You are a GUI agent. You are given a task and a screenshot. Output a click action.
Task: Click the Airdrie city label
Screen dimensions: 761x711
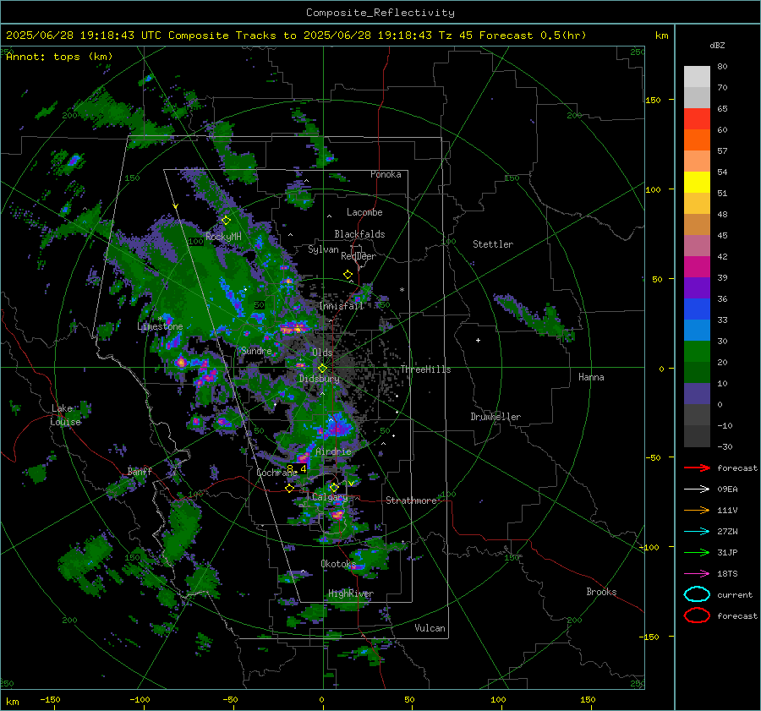[333, 451]
